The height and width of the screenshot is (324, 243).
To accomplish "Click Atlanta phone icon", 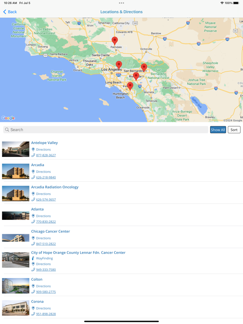I will click(x=33, y=221).
